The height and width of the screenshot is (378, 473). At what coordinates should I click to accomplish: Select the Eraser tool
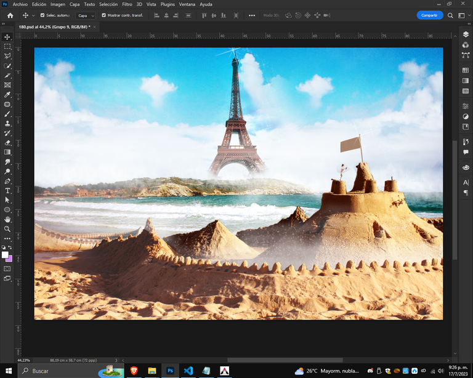point(7,143)
